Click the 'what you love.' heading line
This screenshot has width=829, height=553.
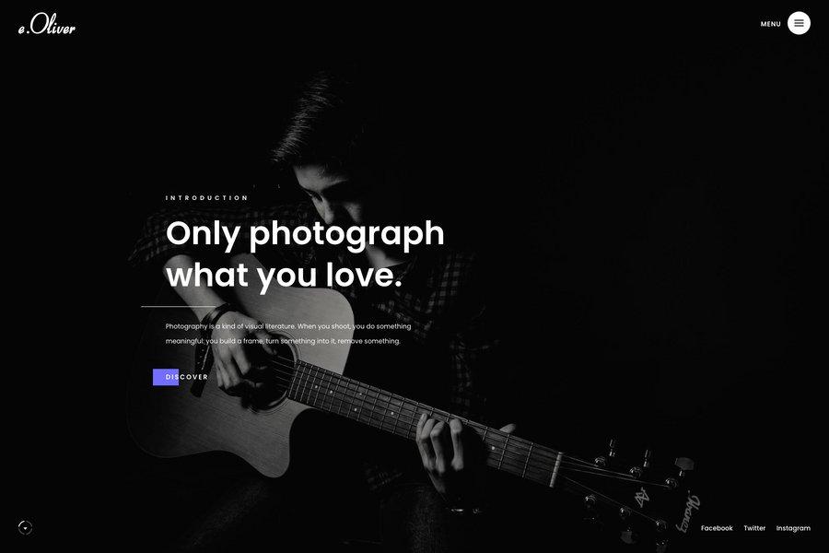click(x=284, y=276)
